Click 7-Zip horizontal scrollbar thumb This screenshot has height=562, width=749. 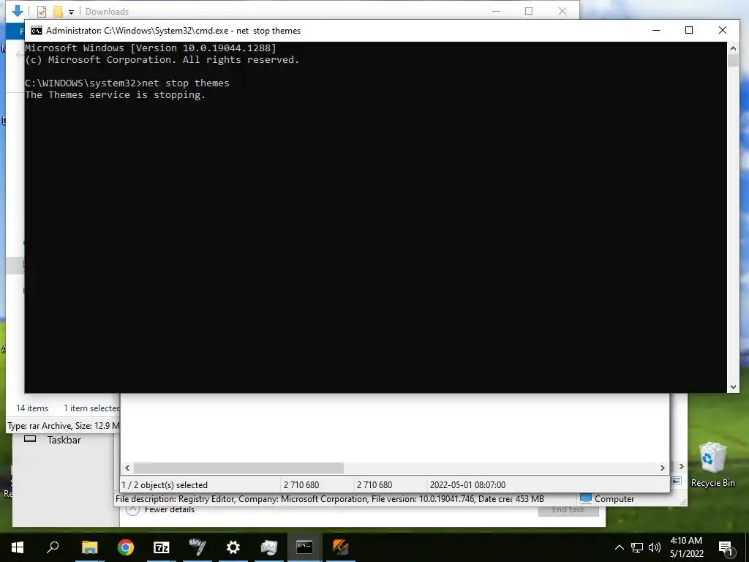click(238, 468)
